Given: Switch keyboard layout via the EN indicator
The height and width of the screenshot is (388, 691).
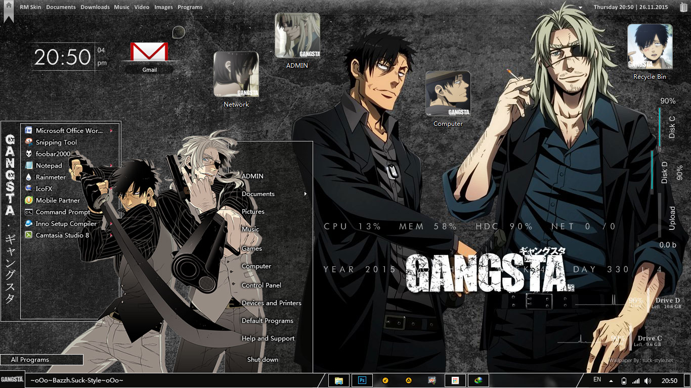Looking at the screenshot, I should point(596,379).
